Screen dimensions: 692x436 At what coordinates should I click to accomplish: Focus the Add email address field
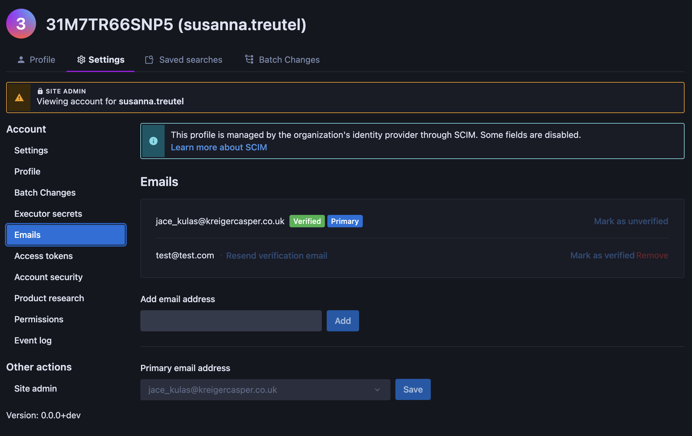click(231, 321)
